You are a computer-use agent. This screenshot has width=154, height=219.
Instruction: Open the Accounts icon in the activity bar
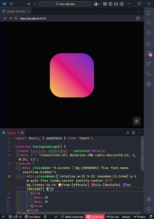pos(149,199)
